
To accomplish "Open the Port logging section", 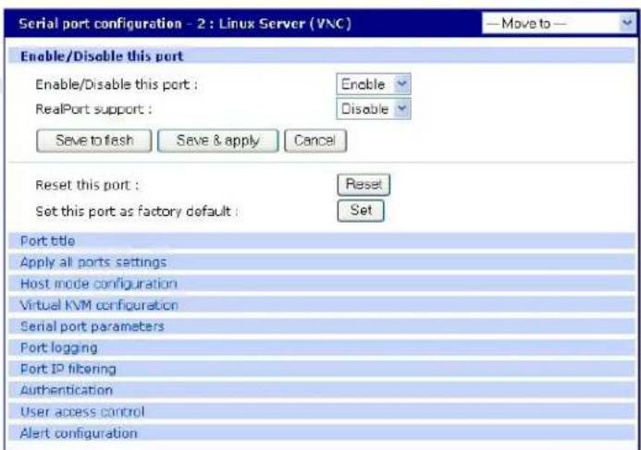I will click(x=321, y=347).
